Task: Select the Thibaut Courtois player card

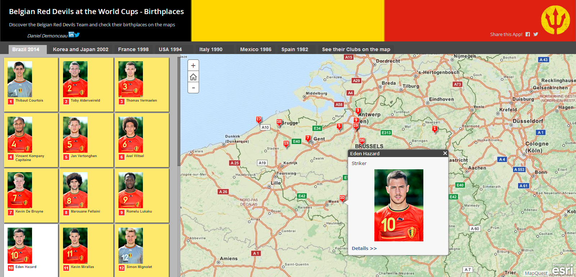Action: coord(31,85)
